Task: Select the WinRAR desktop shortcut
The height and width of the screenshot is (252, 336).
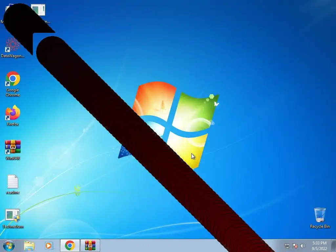Action: 13,150
